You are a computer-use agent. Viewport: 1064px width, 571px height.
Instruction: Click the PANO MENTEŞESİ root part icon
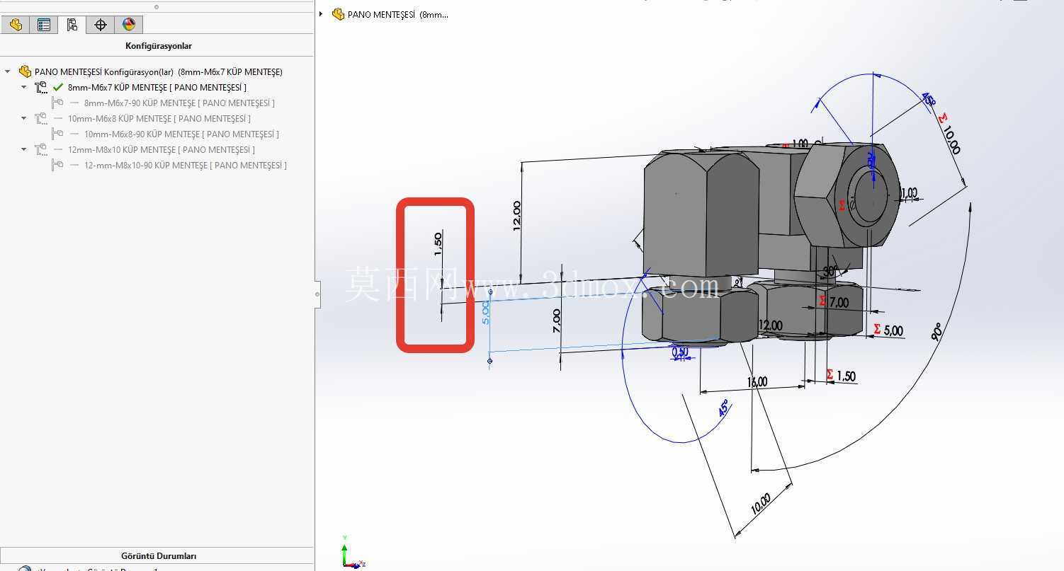(x=25, y=71)
